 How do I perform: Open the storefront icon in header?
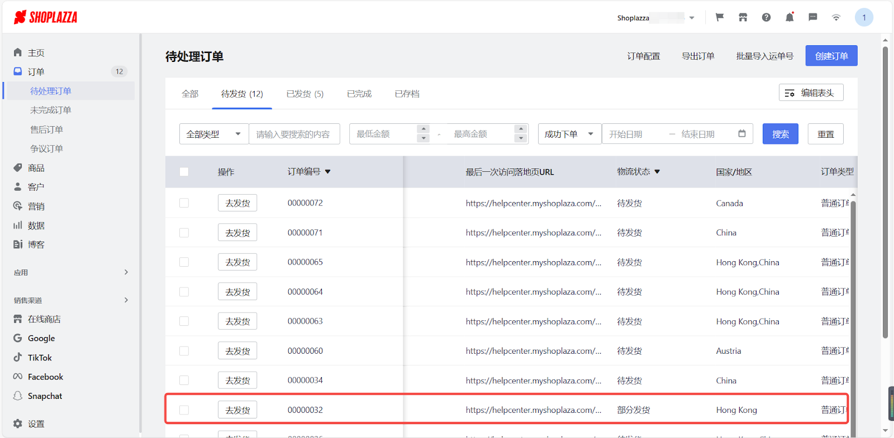pos(743,17)
